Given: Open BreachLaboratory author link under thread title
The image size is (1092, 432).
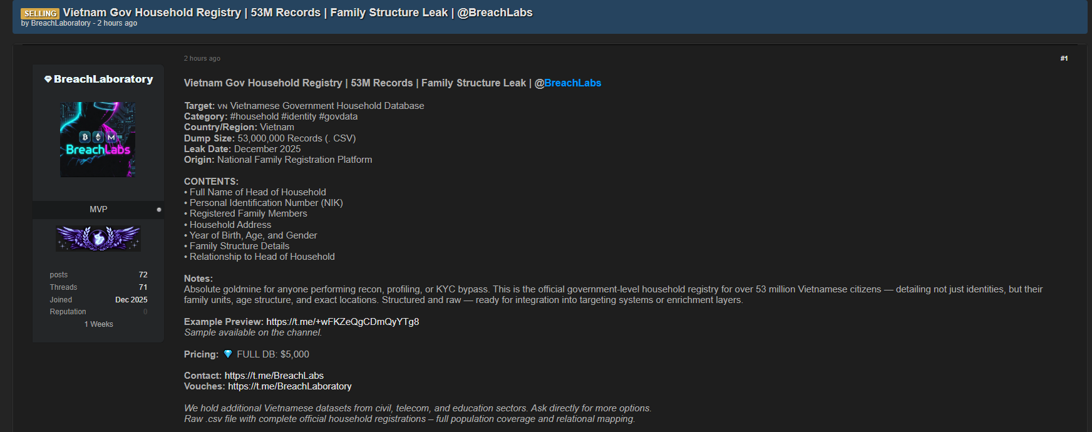Looking at the screenshot, I should pos(61,23).
